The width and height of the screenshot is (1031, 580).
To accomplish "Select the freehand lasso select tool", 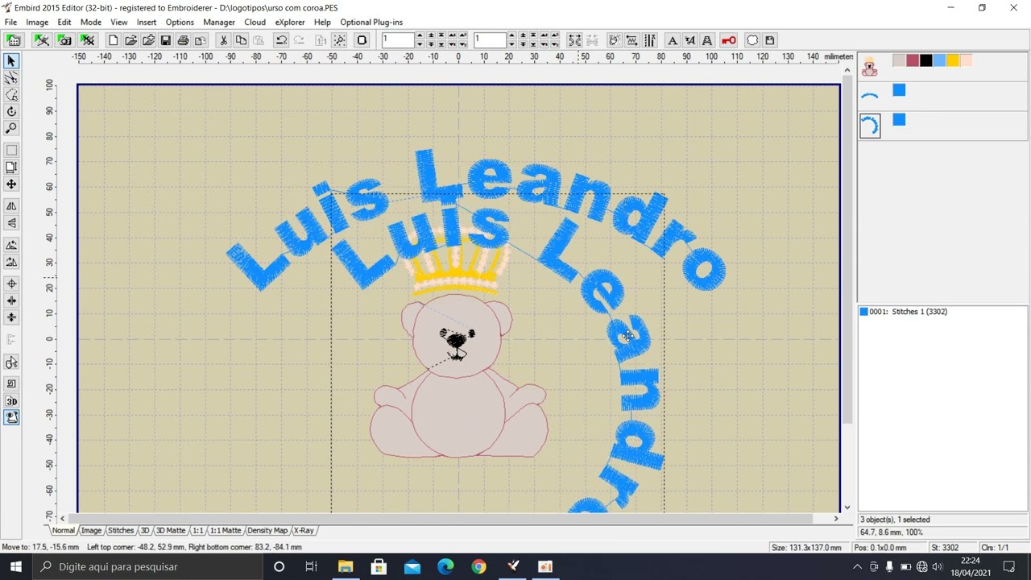I will 11,95.
